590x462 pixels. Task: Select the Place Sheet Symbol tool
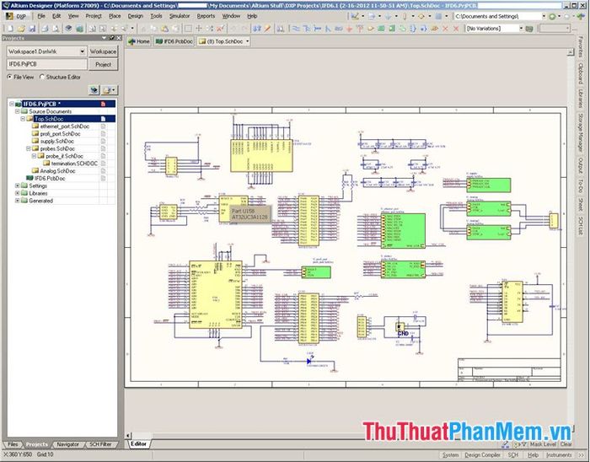381,29
